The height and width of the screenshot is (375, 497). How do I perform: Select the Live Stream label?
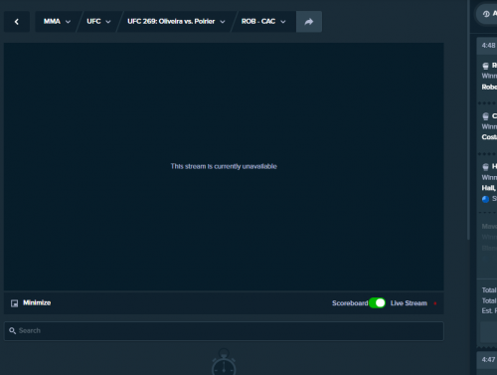[409, 303]
